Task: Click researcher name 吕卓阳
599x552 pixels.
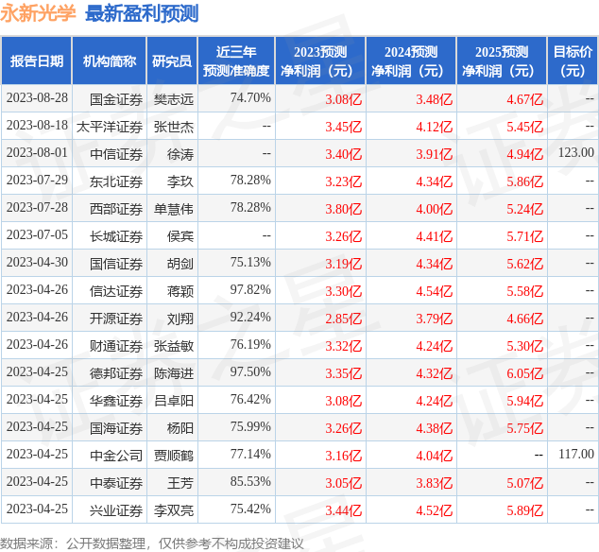Action: (x=174, y=401)
